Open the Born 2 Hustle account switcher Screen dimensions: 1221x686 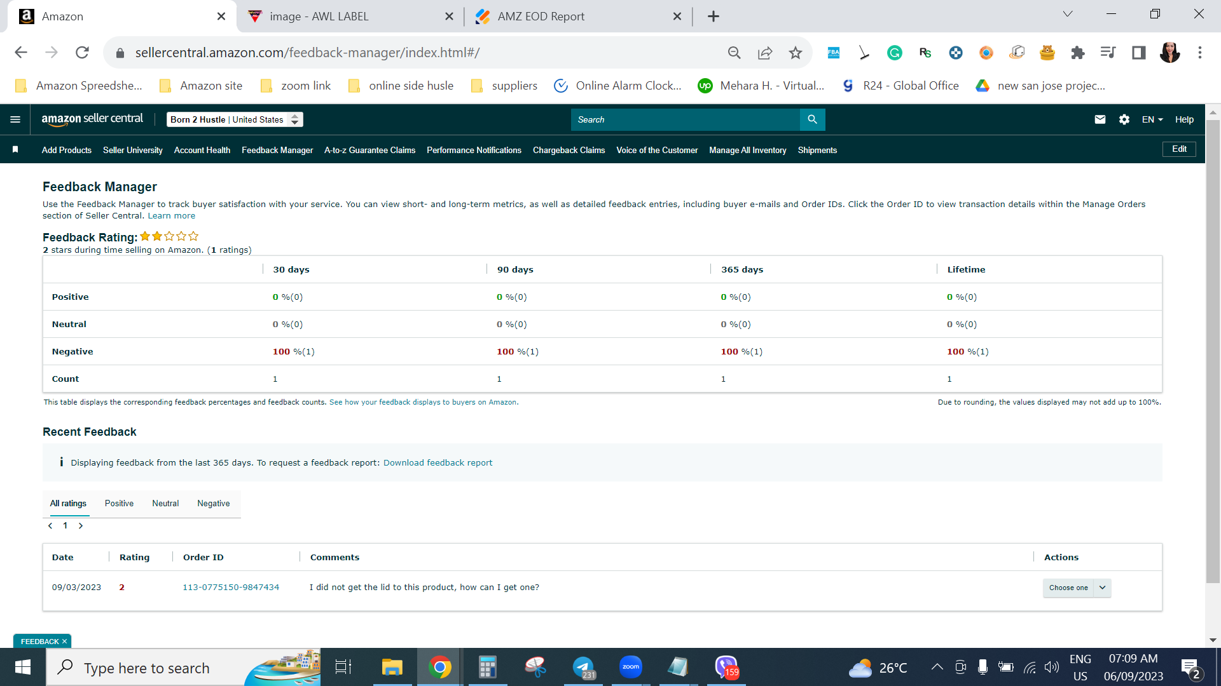235,119
